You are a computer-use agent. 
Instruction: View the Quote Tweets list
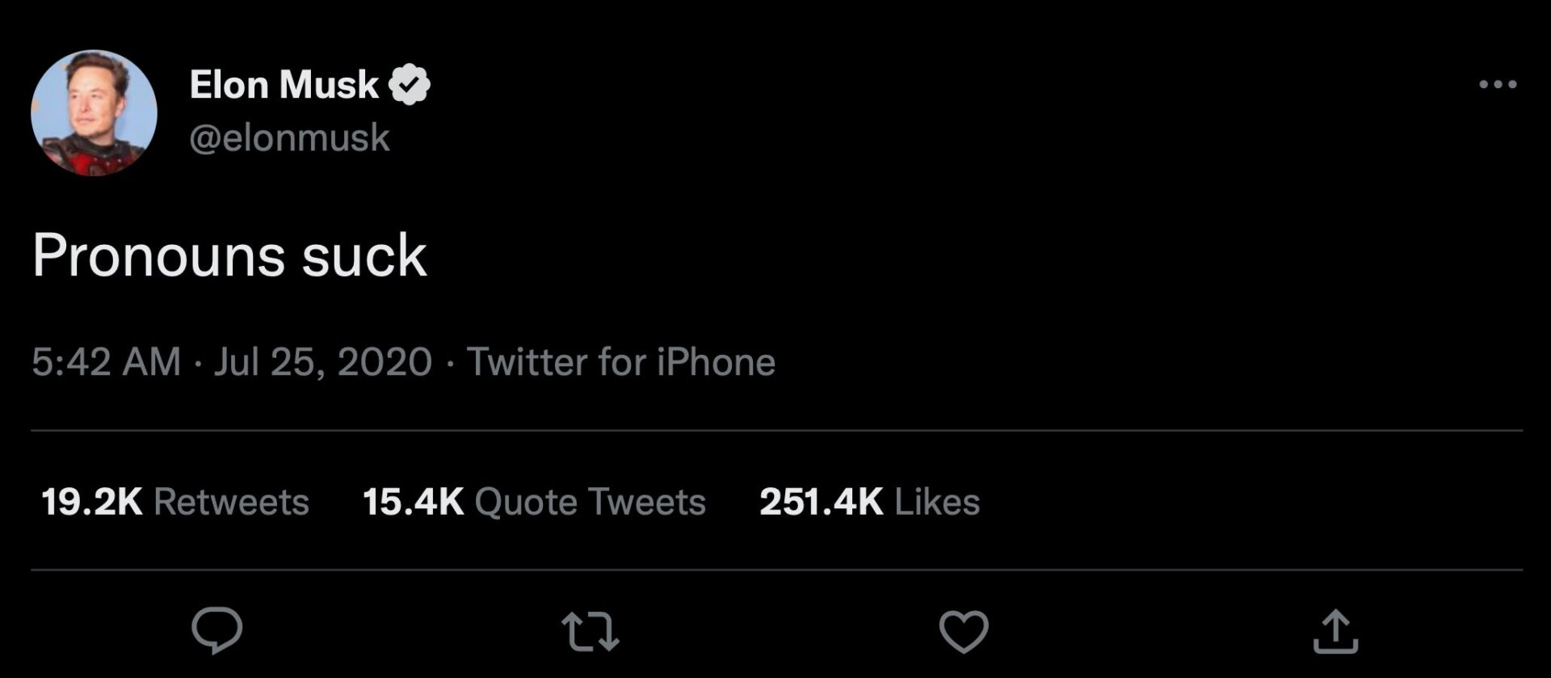click(590, 502)
